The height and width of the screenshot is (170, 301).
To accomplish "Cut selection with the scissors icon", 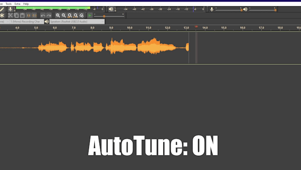I will coord(10,16).
